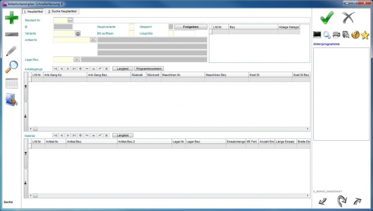Open the Mandant.Nr. lookup button
This screenshot has height=211, width=373.
(70, 20)
